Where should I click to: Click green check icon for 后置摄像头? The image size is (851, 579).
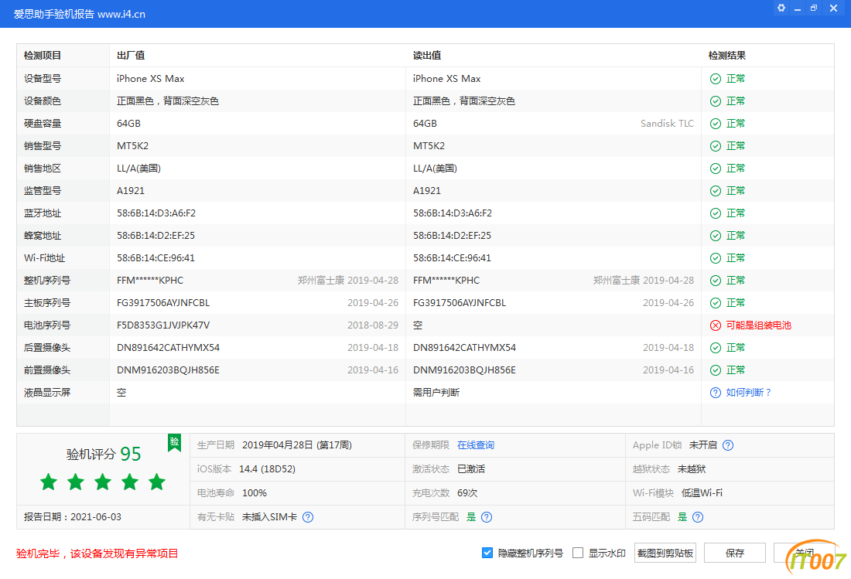[716, 348]
